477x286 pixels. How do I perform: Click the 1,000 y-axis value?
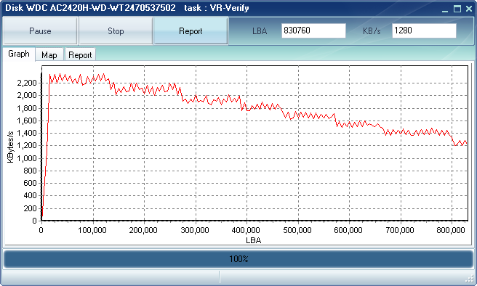point(27,158)
